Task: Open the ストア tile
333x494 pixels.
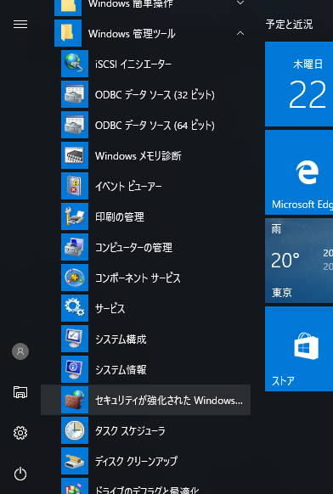Action: [x=299, y=349]
